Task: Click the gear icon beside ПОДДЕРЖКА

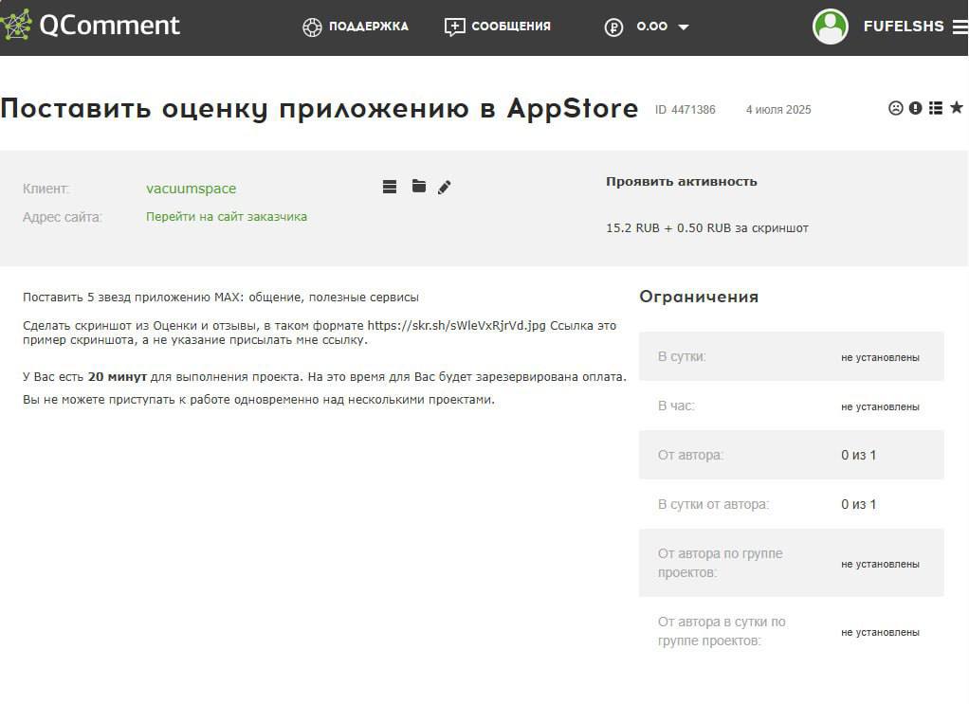Action: (x=312, y=27)
